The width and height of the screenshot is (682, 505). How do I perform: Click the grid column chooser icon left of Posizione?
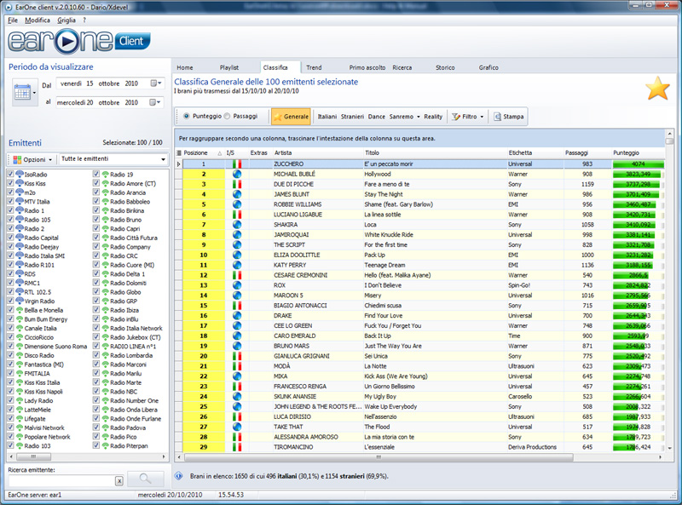tap(178, 153)
